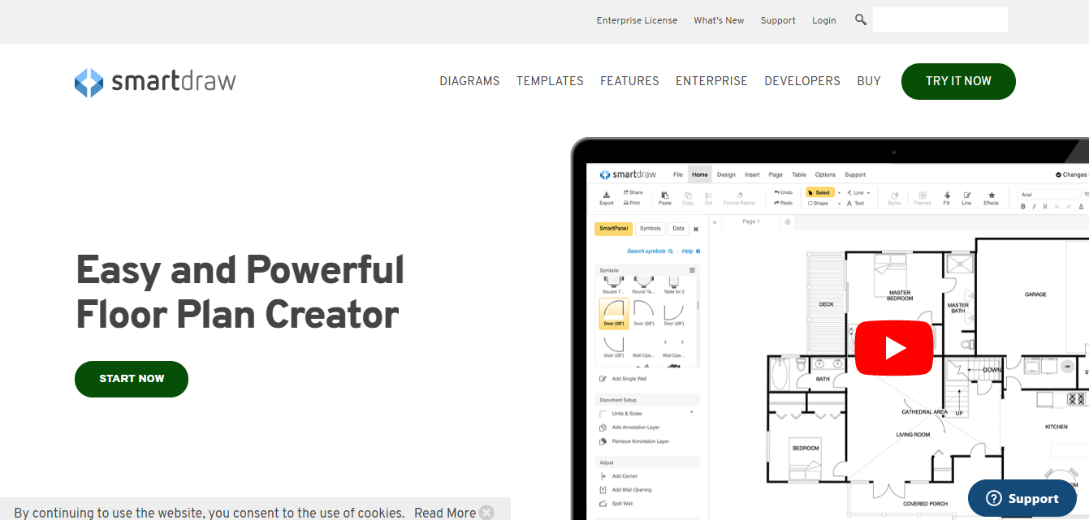Open the Support chat widget button
Viewport: 1089px width, 520px height.
click(x=1022, y=498)
